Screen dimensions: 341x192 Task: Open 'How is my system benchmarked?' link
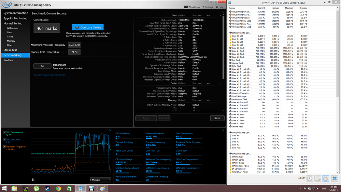(x=49, y=75)
